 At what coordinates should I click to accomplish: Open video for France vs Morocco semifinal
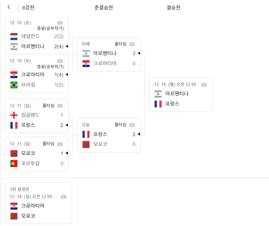coord(132,125)
